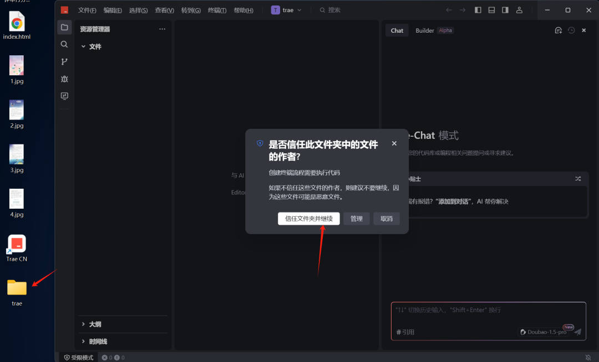
Task: Open the Run and Debug bug icon
Action: (x=64, y=79)
